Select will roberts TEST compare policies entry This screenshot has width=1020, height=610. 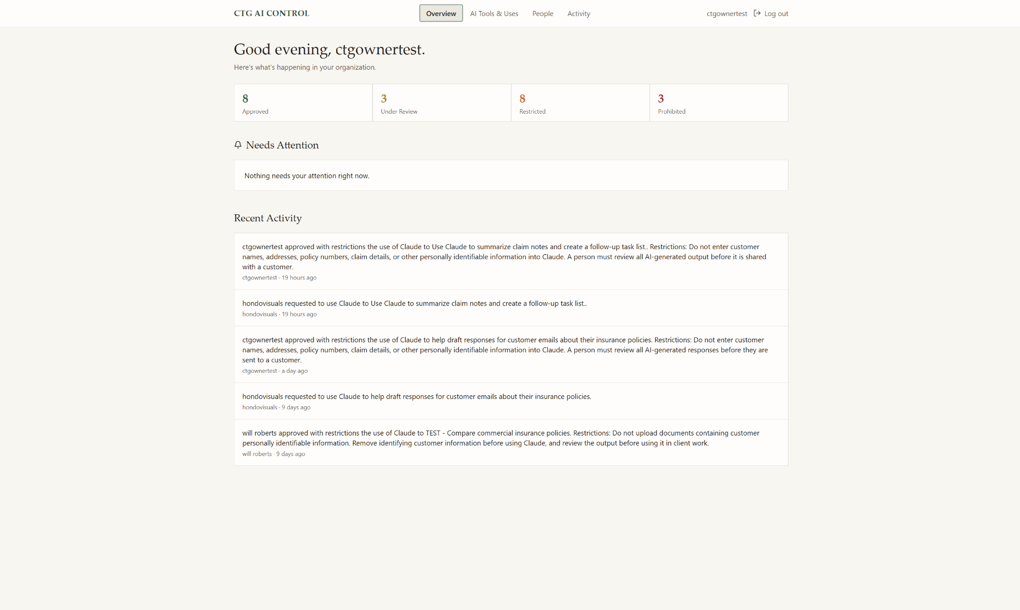(511, 443)
